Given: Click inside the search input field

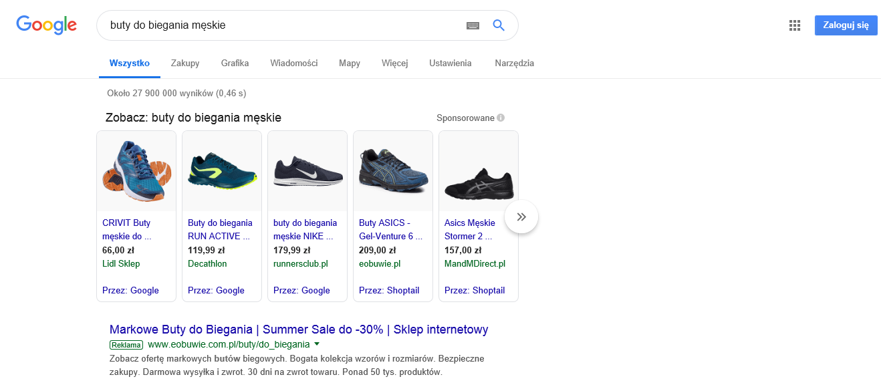Looking at the screenshot, I should [267, 25].
